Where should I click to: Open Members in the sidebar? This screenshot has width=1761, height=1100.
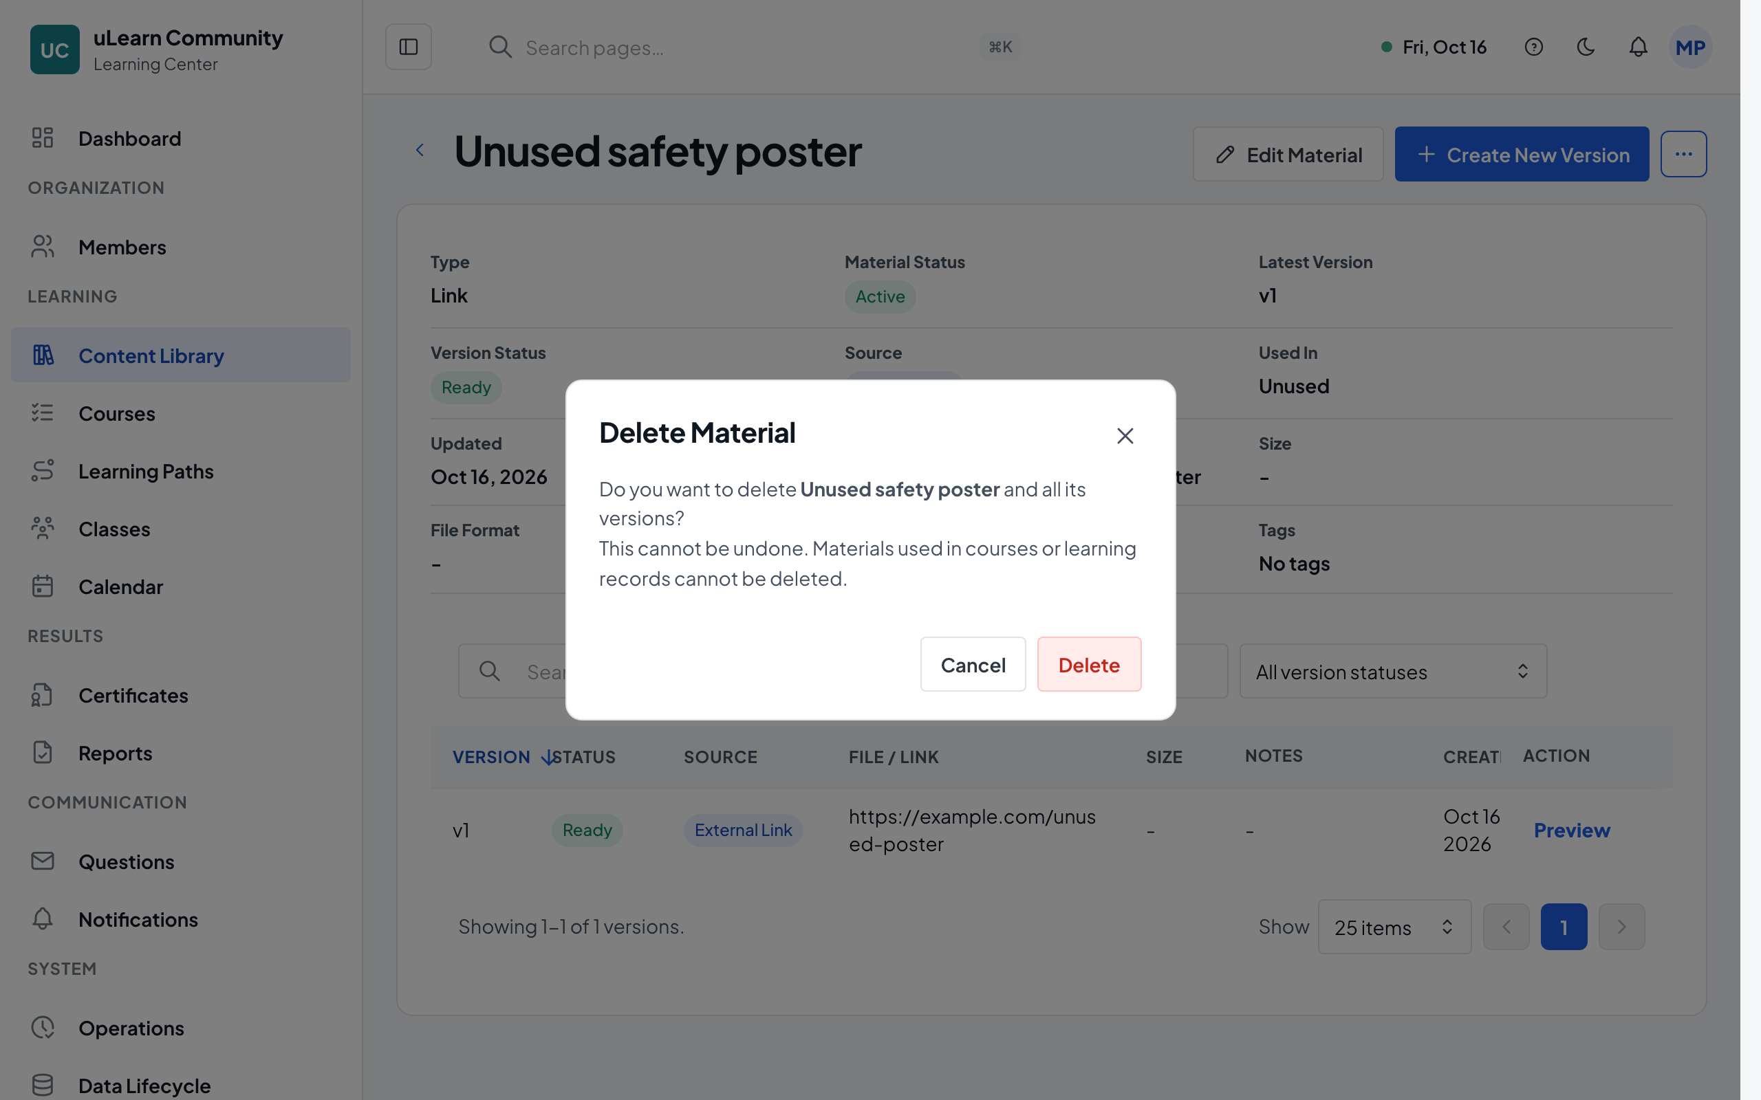click(x=180, y=247)
